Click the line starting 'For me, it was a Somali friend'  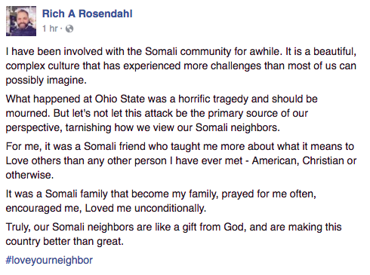pos(180,146)
